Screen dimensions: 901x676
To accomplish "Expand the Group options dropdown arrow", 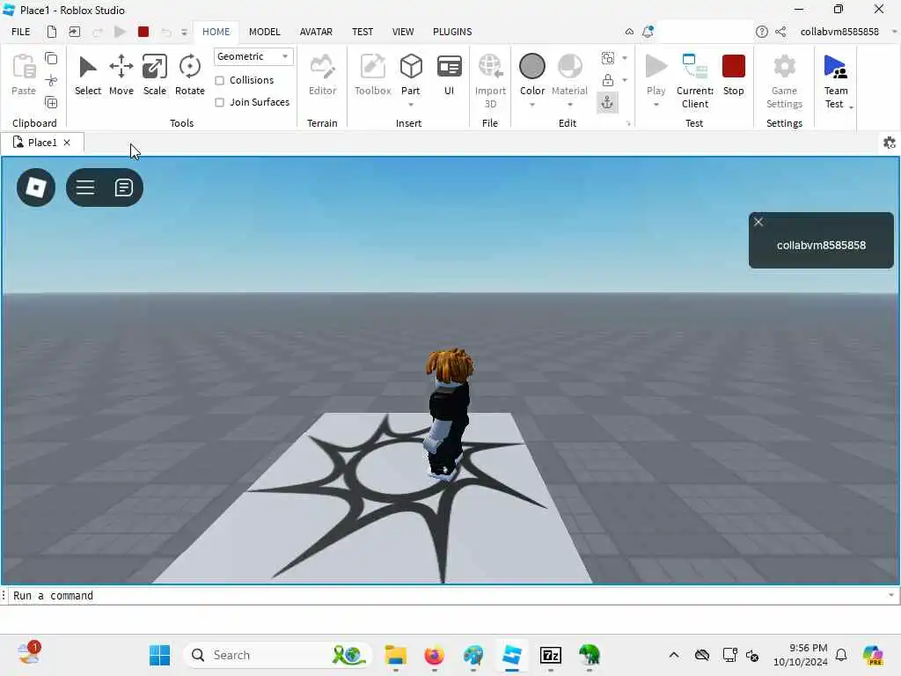I will coord(625,58).
